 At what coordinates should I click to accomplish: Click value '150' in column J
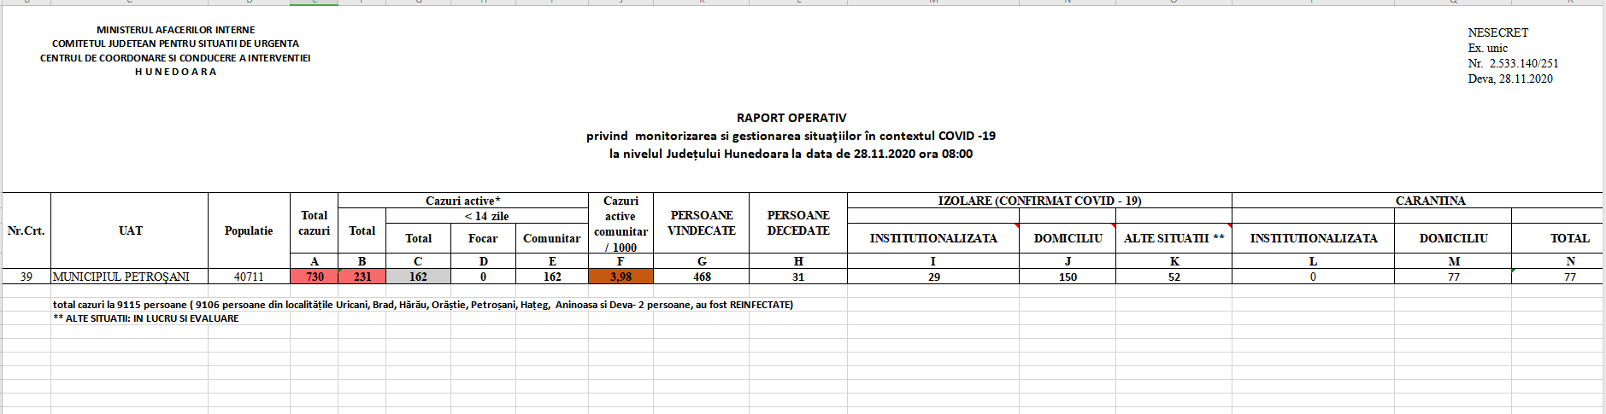point(1068,277)
